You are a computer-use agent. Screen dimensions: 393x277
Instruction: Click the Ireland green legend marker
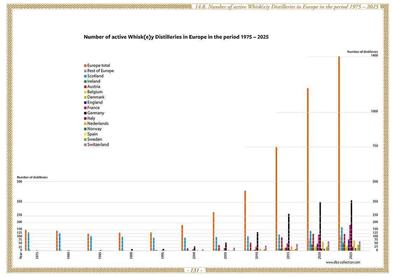(x=85, y=81)
